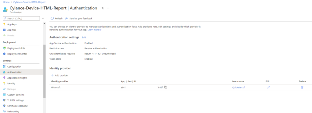Viewport: 312px width, 113px height.
Task: Click the Token store label
Action: [x=55, y=59]
